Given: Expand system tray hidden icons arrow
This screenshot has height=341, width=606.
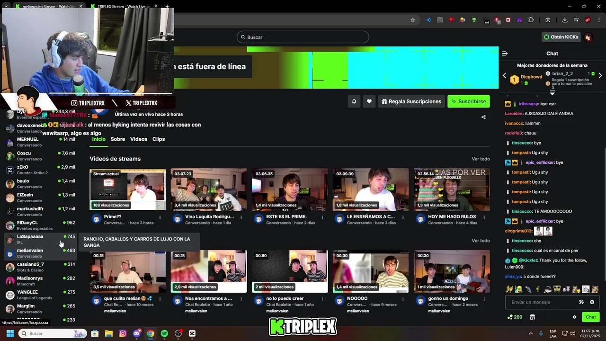Looking at the screenshot, I should tap(530, 333).
